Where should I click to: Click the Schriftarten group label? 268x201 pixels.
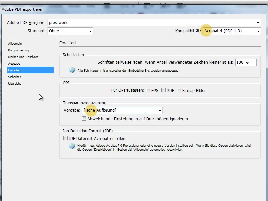[73, 55]
